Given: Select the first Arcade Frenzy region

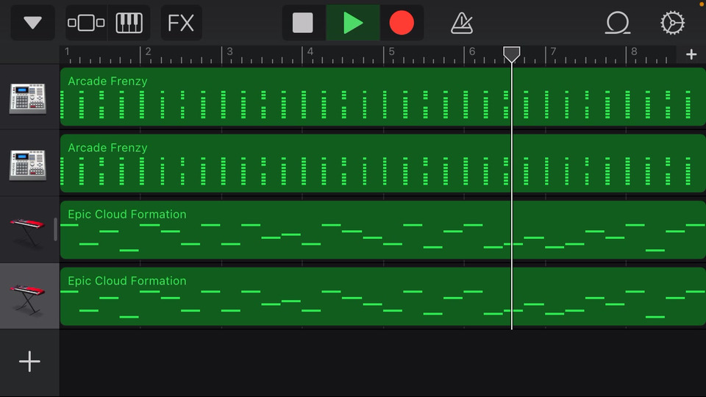Looking at the screenshot, I should [382, 97].
